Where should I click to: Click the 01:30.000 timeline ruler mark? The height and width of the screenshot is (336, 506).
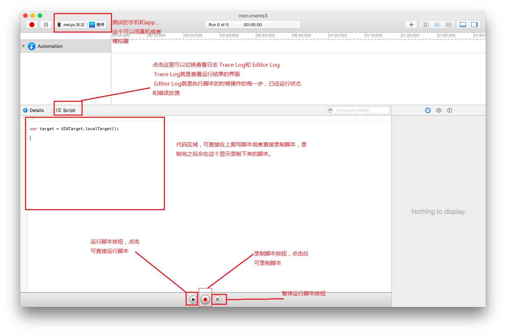pyautogui.click(x=447, y=36)
